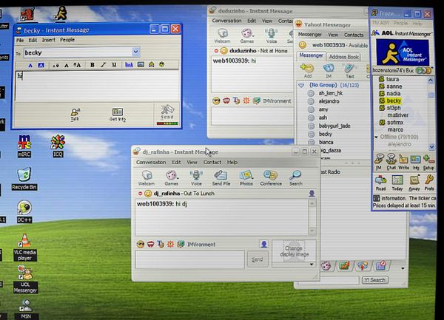The width and height of the screenshot is (444, 320).
Task: Click Get Info in becky window
Action: point(118,115)
